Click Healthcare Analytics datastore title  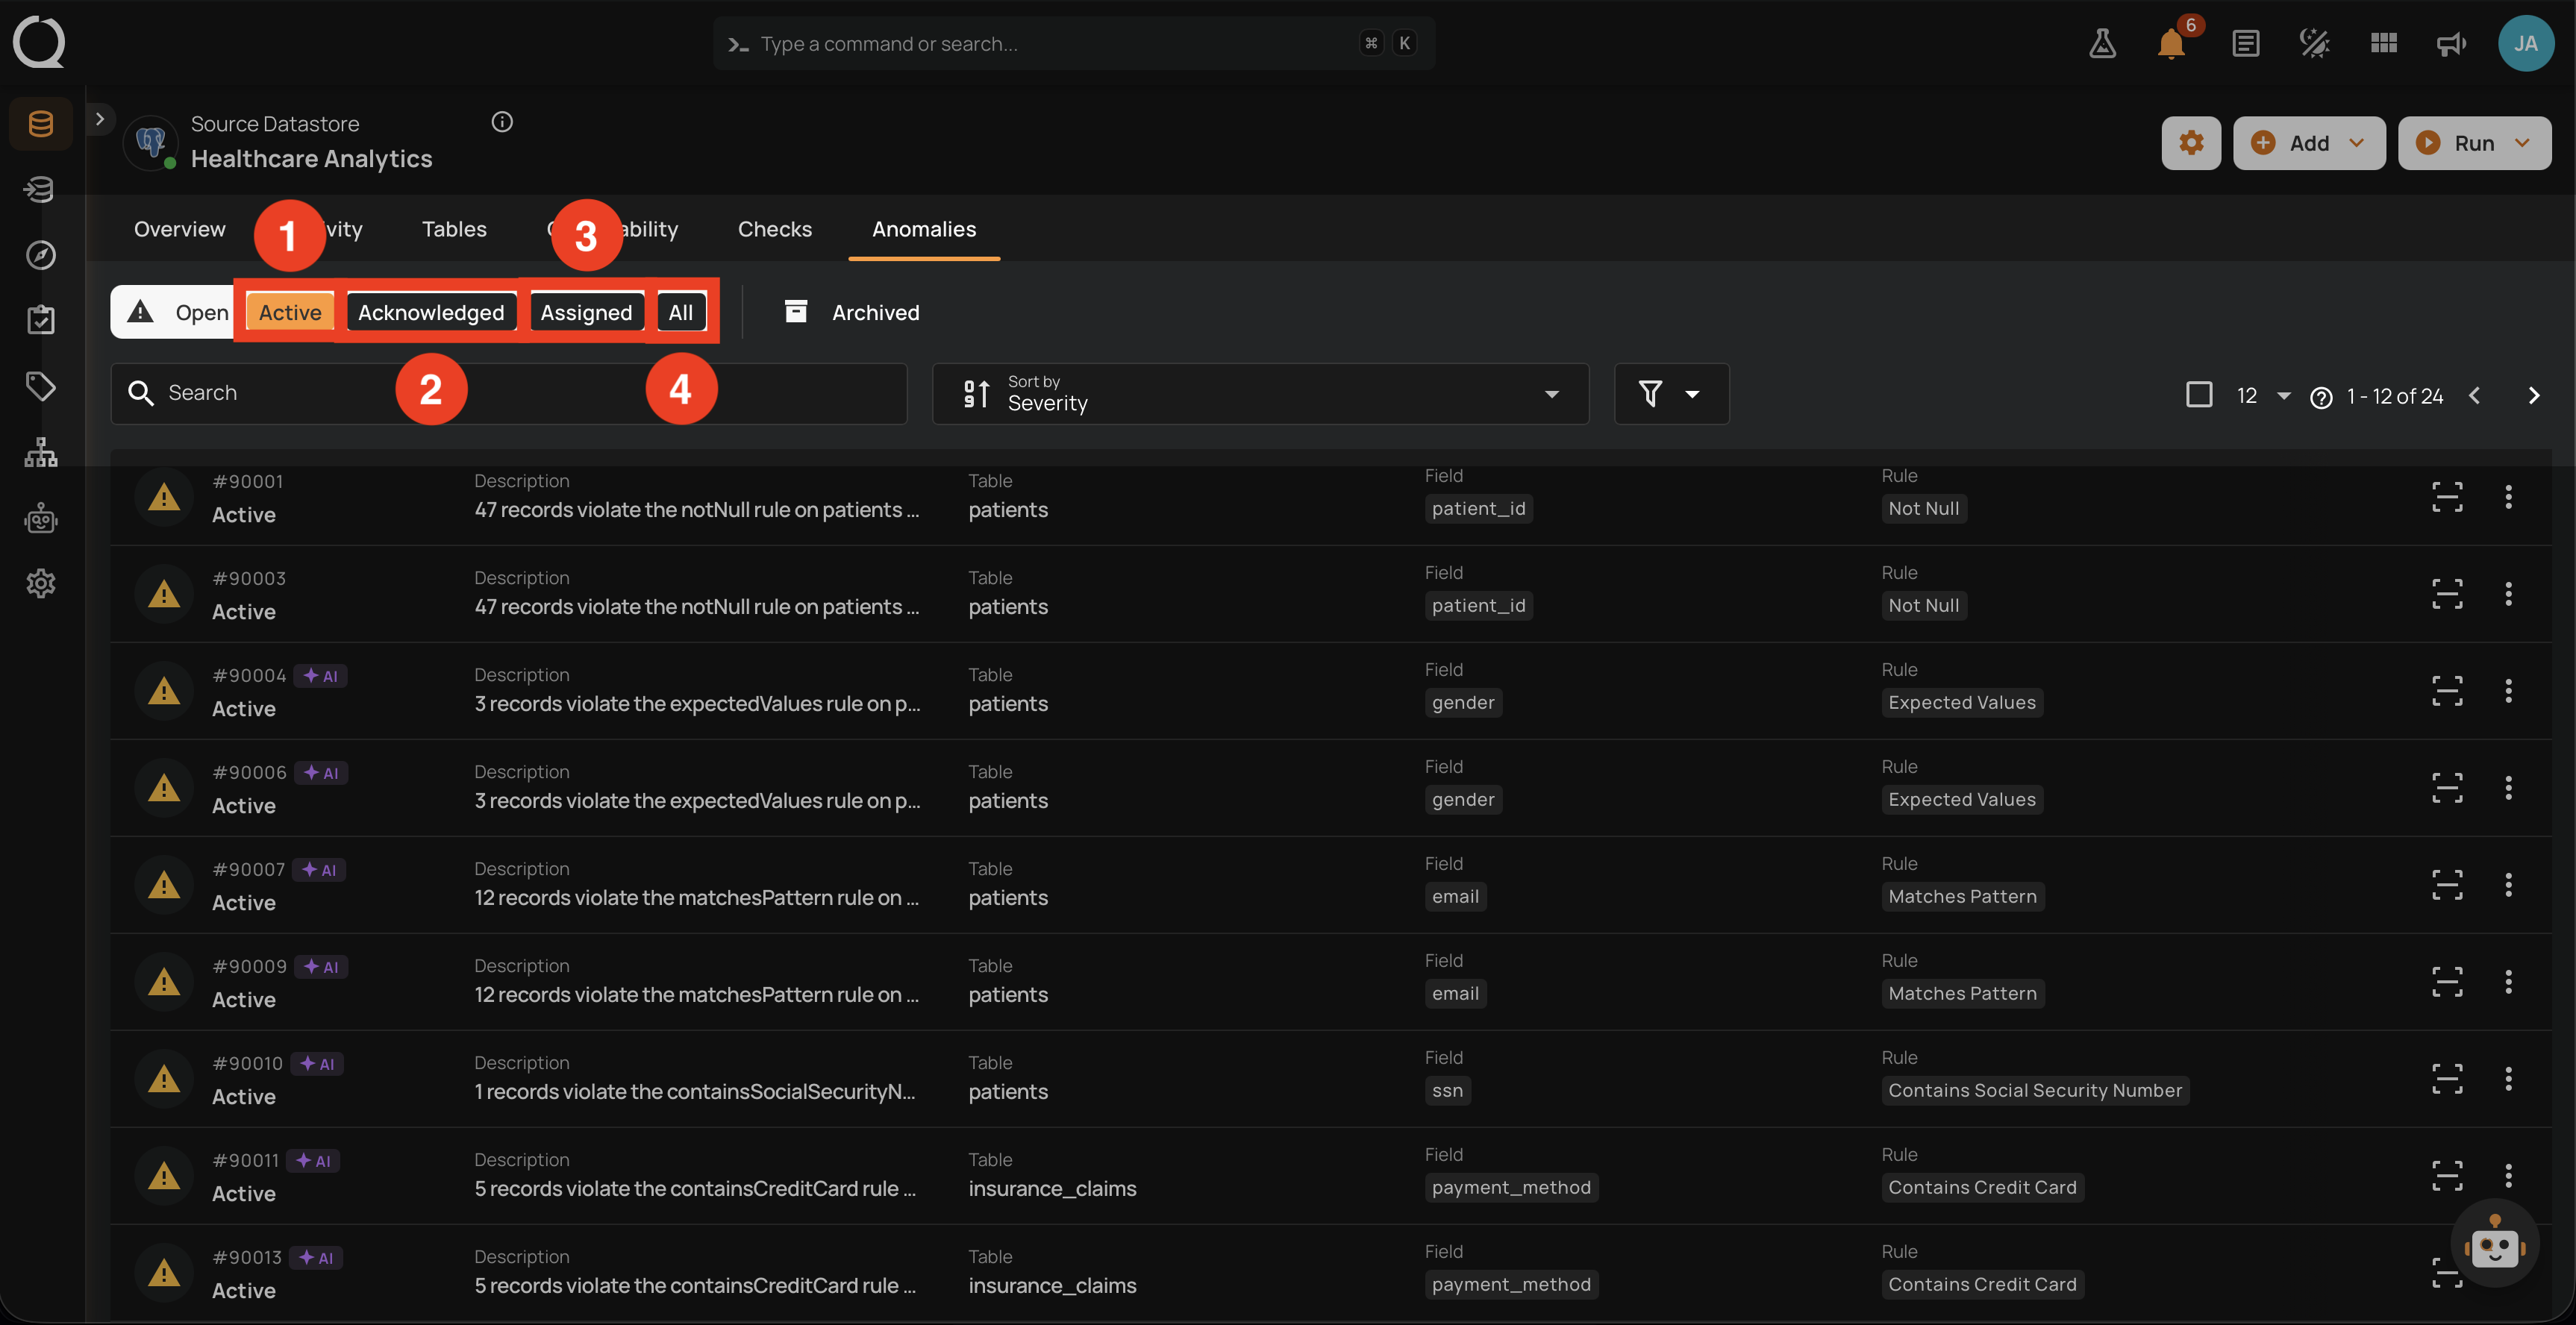[311, 159]
